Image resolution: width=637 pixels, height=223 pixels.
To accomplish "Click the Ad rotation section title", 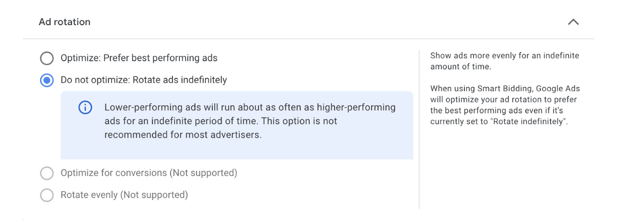I will pyautogui.click(x=65, y=22).
